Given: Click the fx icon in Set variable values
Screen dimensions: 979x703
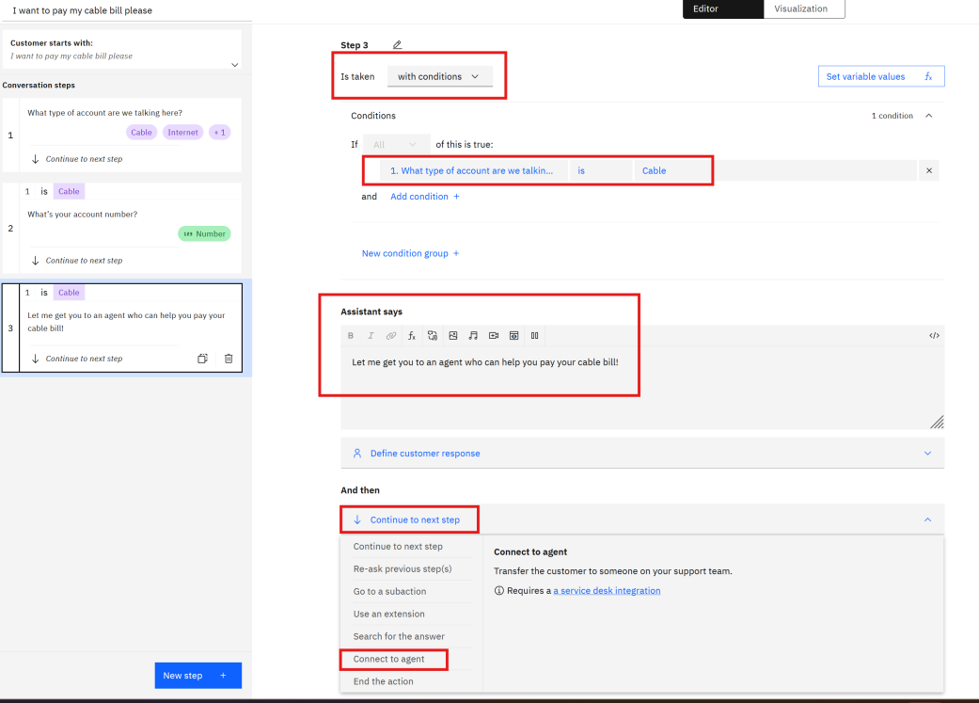Looking at the screenshot, I should 928,76.
